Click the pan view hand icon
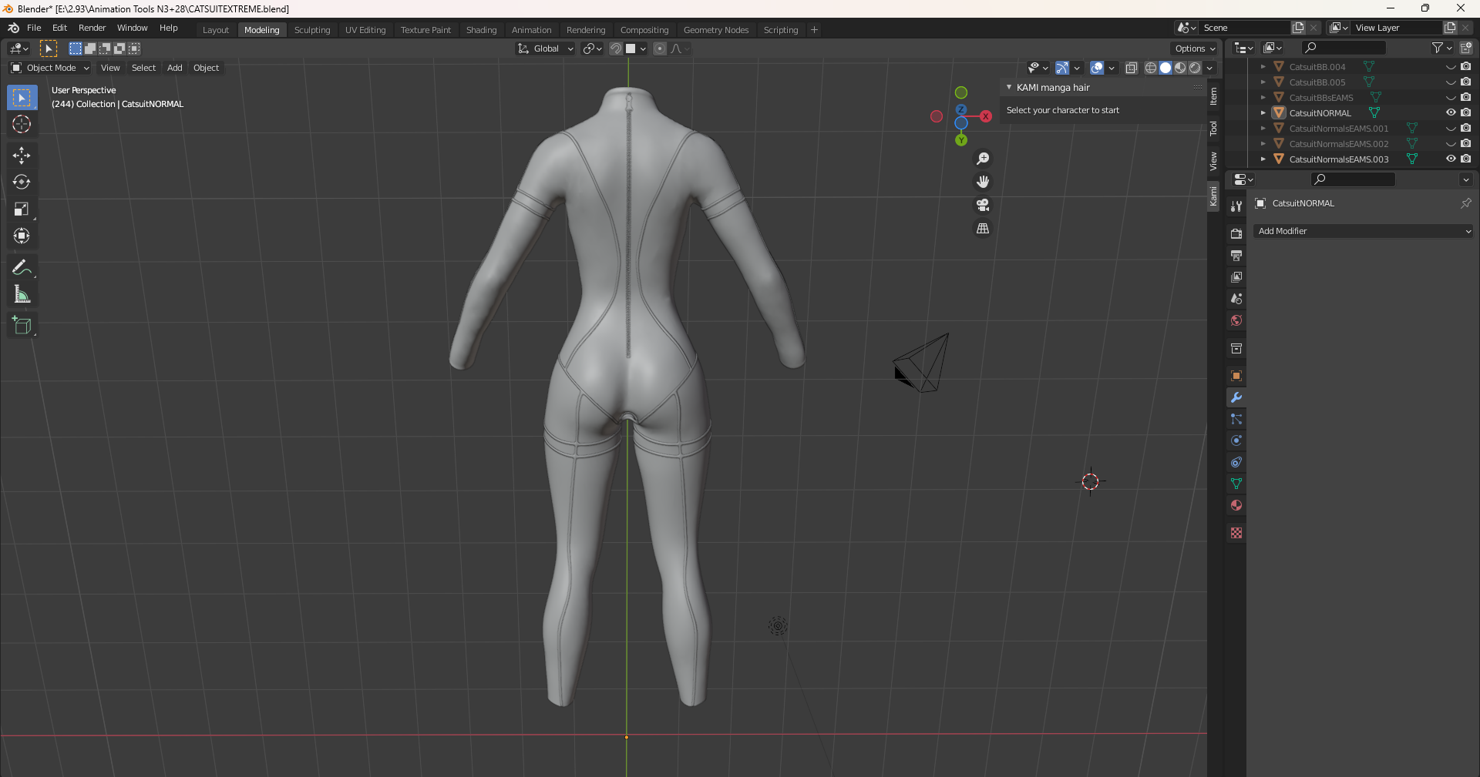The width and height of the screenshot is (1480, 777). point(983,182)
